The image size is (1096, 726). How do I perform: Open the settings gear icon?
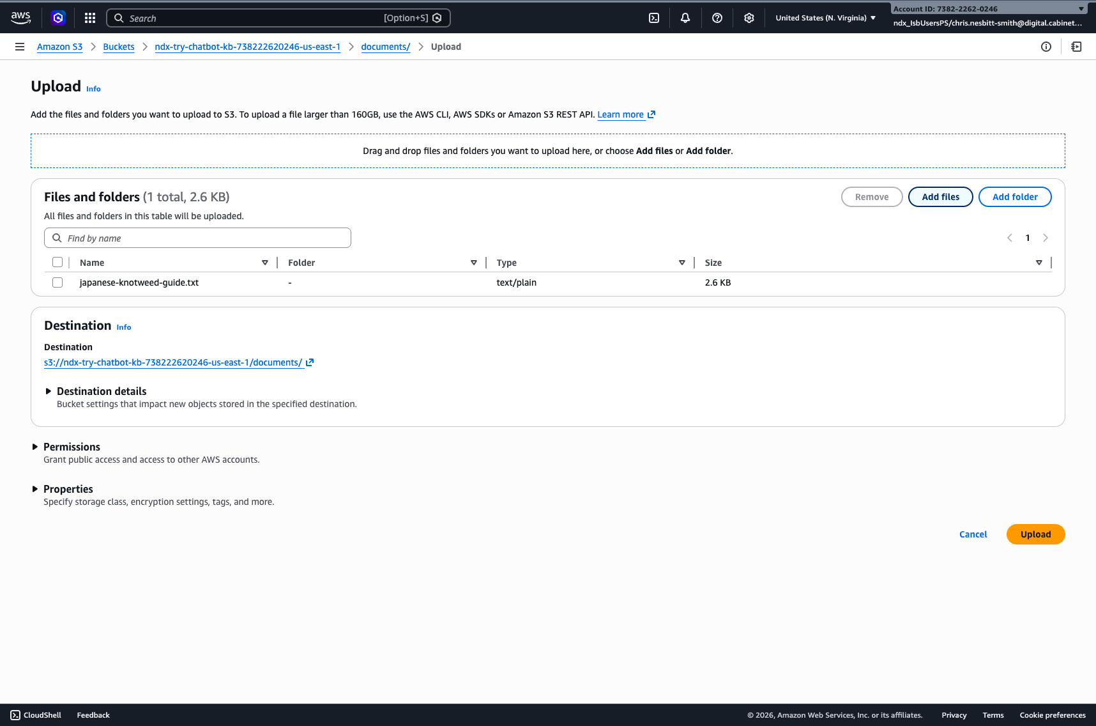(749, 17)
